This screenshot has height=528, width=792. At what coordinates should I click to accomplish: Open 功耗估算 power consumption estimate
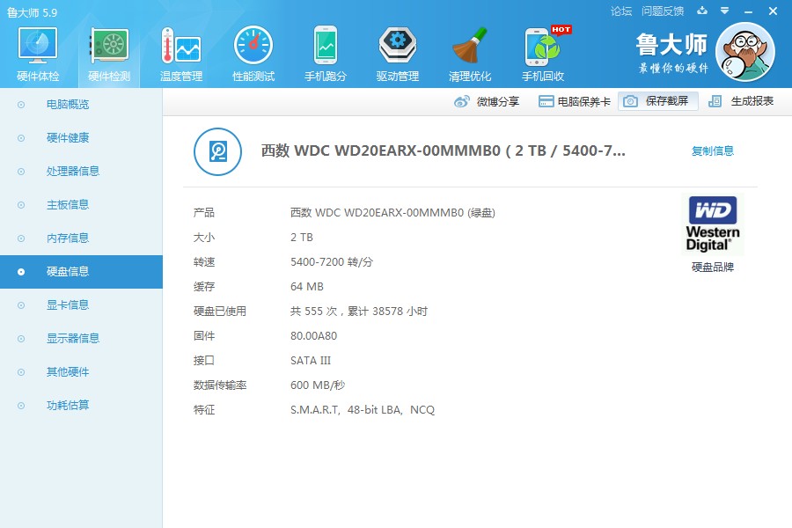(x=69, y=405)
